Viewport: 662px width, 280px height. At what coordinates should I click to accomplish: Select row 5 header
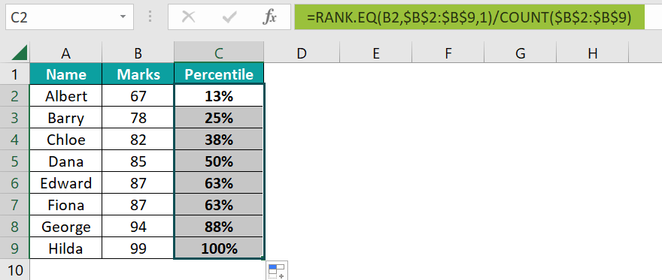(14, 161)
